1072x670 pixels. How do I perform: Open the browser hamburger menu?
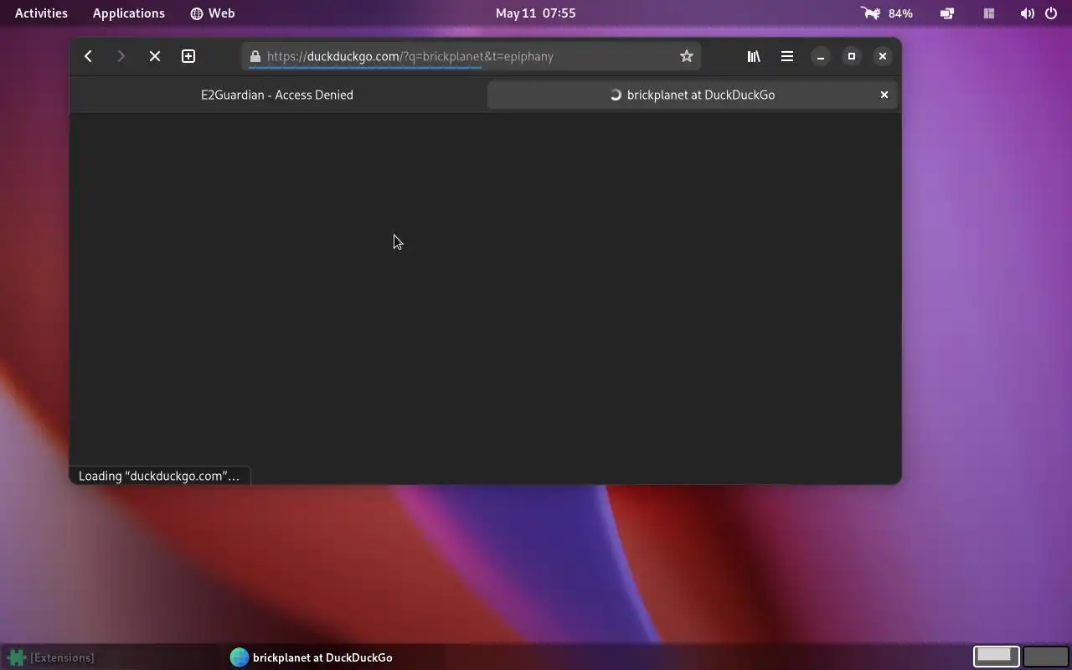787,56
